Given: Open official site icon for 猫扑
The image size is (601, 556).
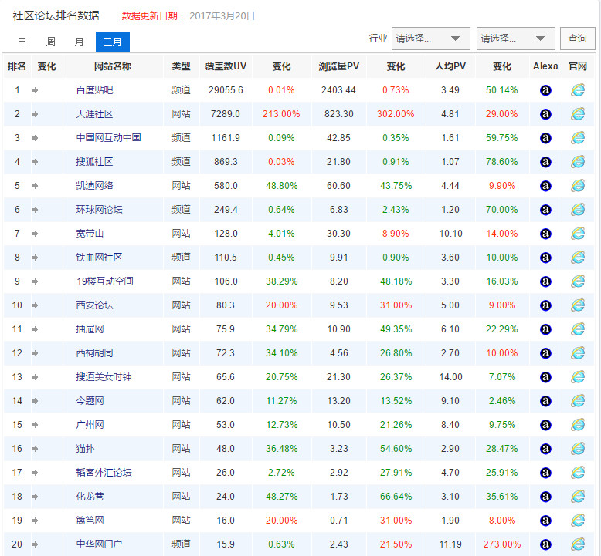Looking at the screenshot, I should [578, 449].
